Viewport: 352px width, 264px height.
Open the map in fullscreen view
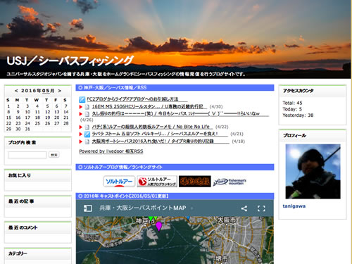click(261, 208)
